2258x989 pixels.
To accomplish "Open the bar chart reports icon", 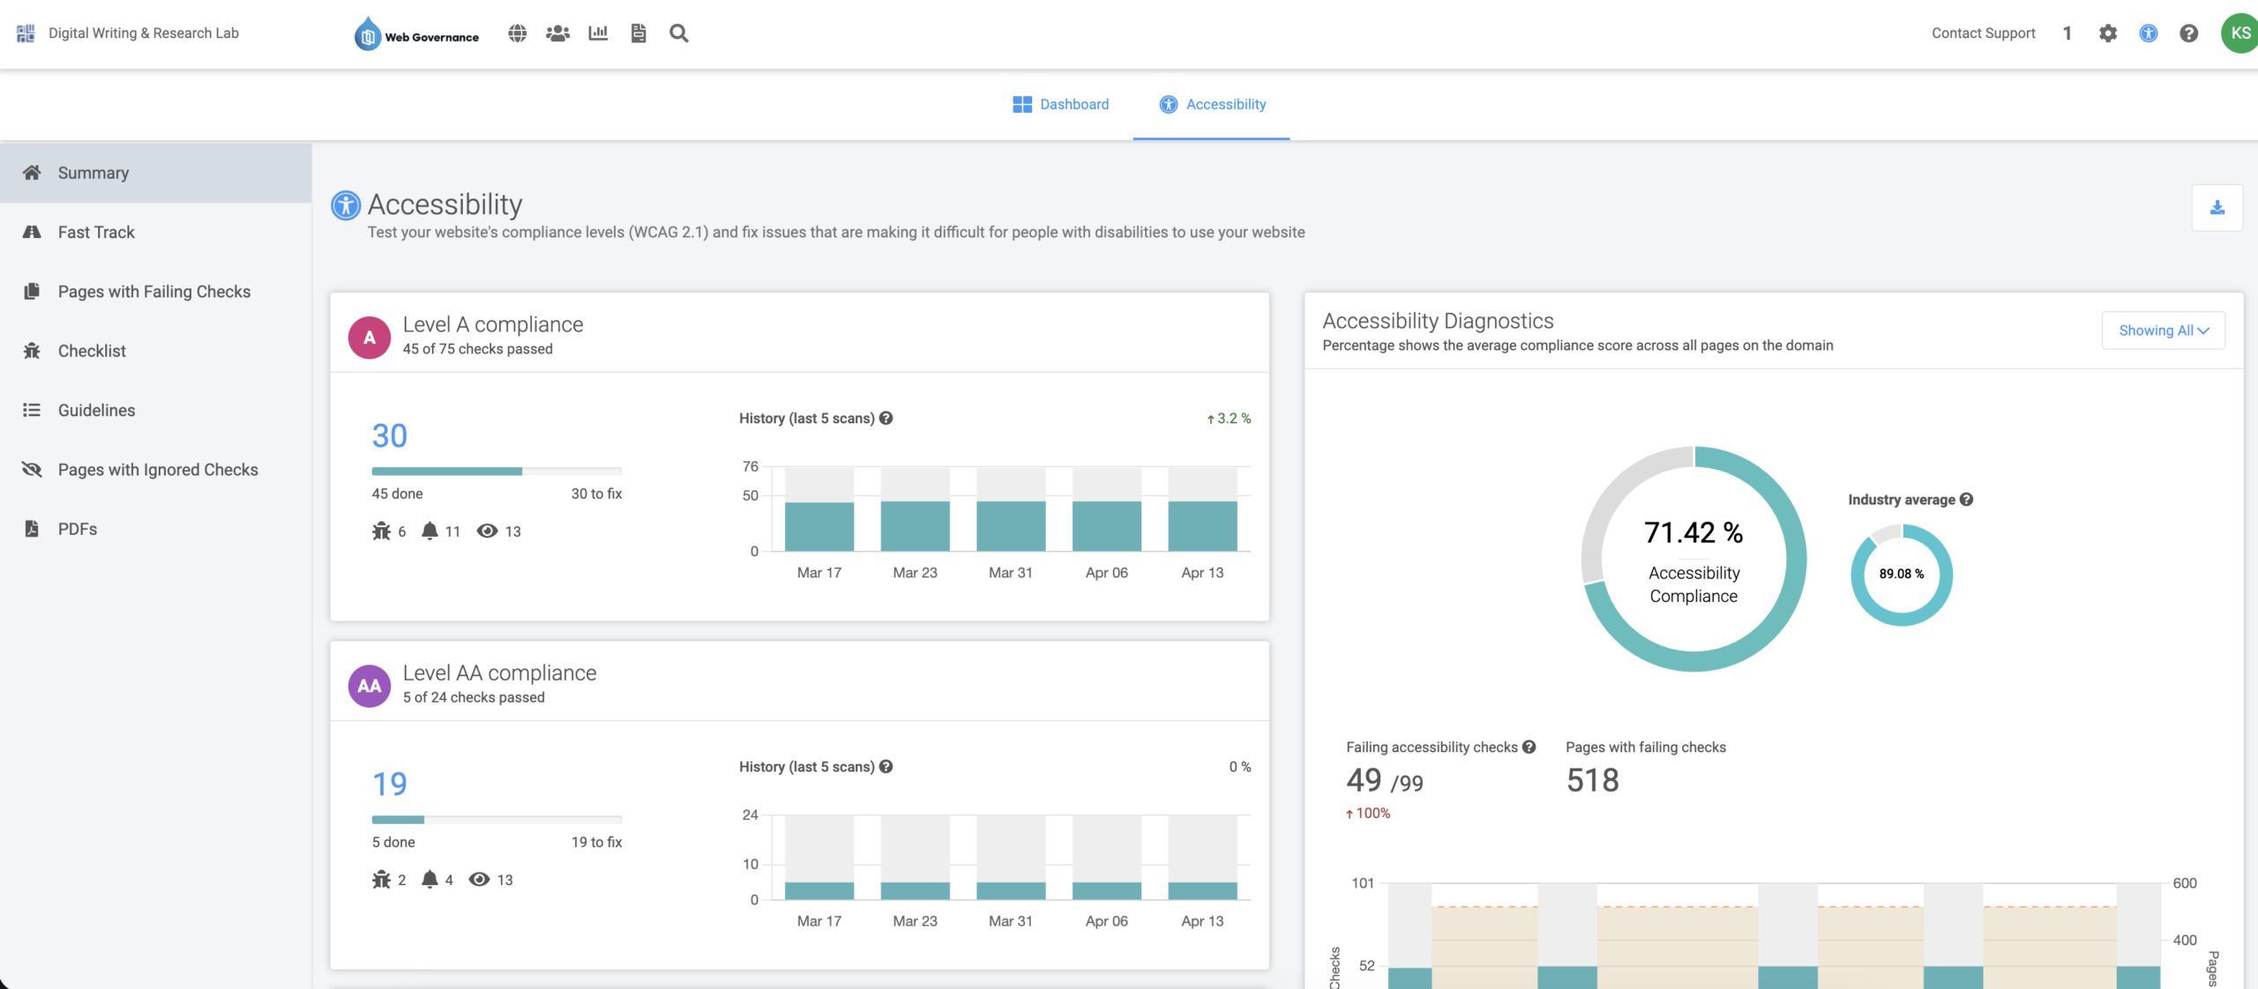I will [598, 33].
